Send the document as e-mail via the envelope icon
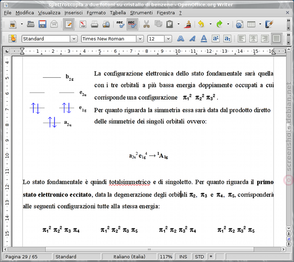Viewport: 294px width, 262px height. click(x=54, y=24)
